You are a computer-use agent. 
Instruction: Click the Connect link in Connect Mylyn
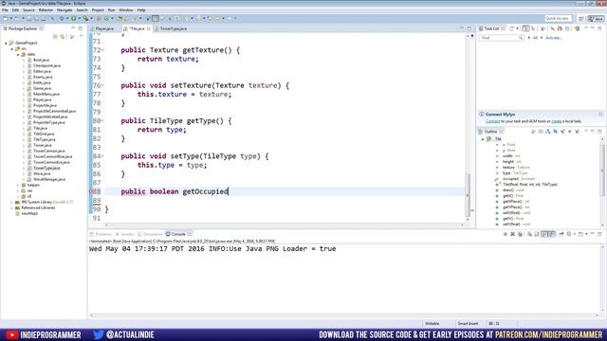[x=492, y=121]
